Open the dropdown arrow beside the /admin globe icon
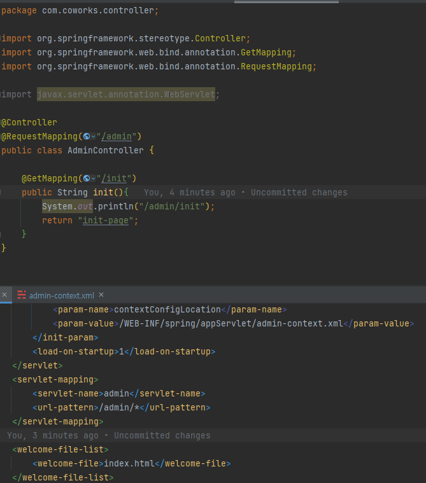The height and width of the screenshot is (483, 426). click(94, 136)
